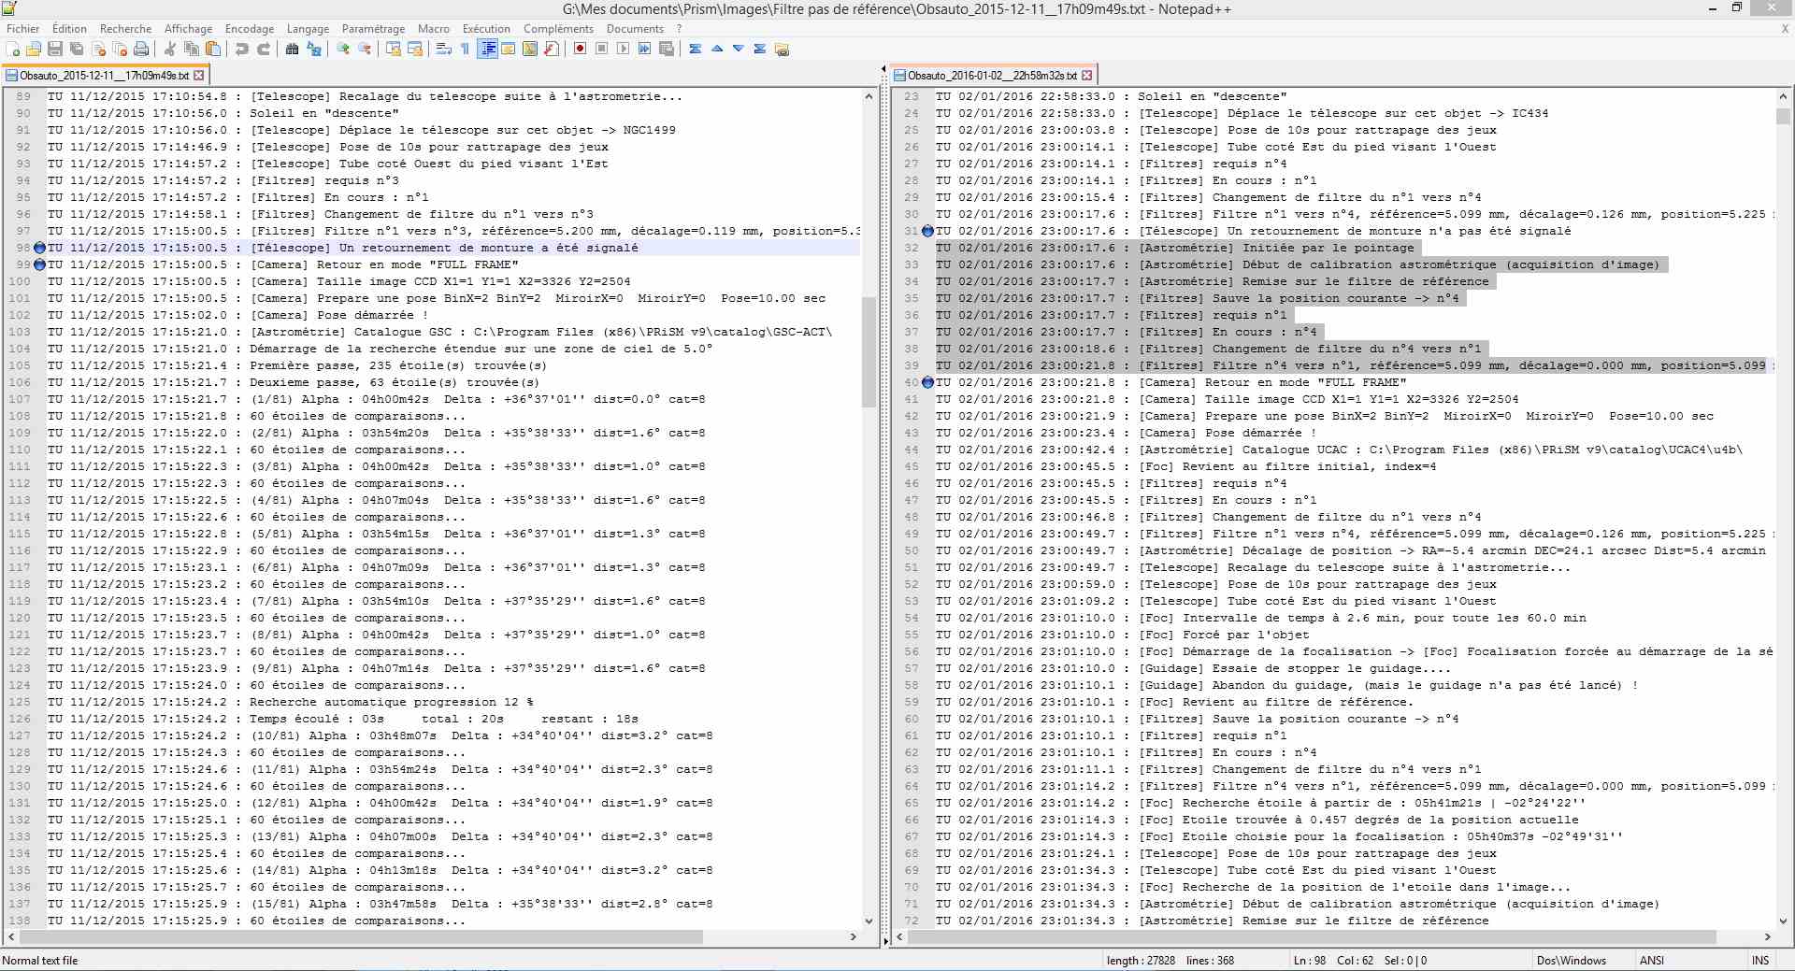1795x971 pixels.
Task: Click the Zoom in toolbar icon
Action: tap(343, 50)
